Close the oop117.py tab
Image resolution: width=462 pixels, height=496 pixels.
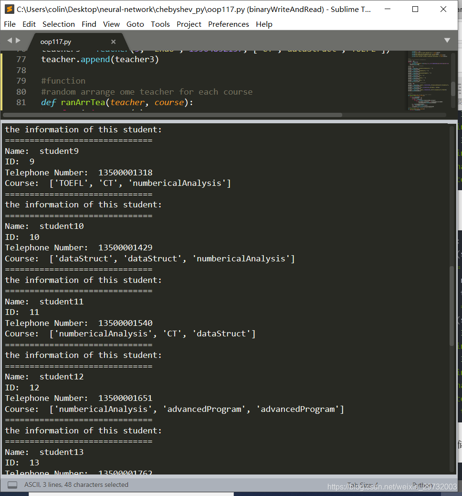(114, 42)
